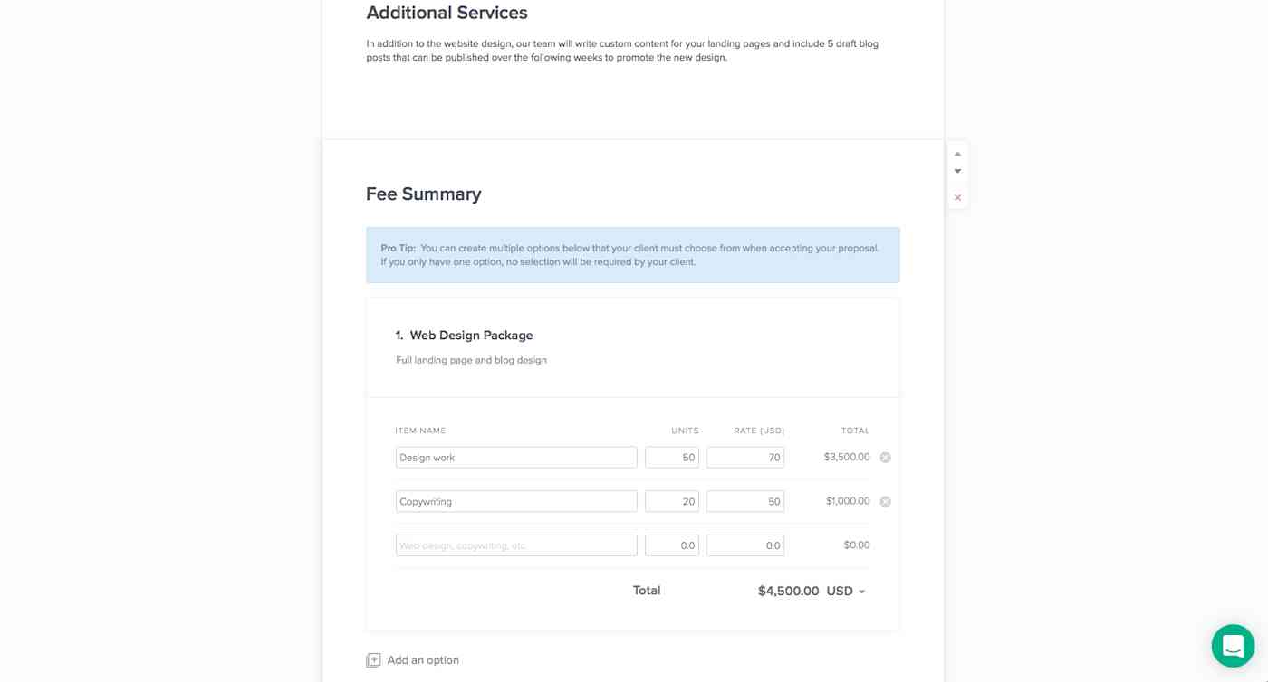Open the USD currency dropdown
Image resolution: width=1268 pixels, height=682 pixels.
point(843,591)
